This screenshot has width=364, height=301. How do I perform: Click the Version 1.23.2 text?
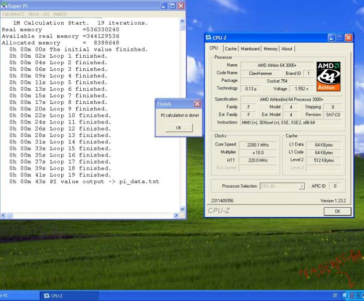pos(333,201)
